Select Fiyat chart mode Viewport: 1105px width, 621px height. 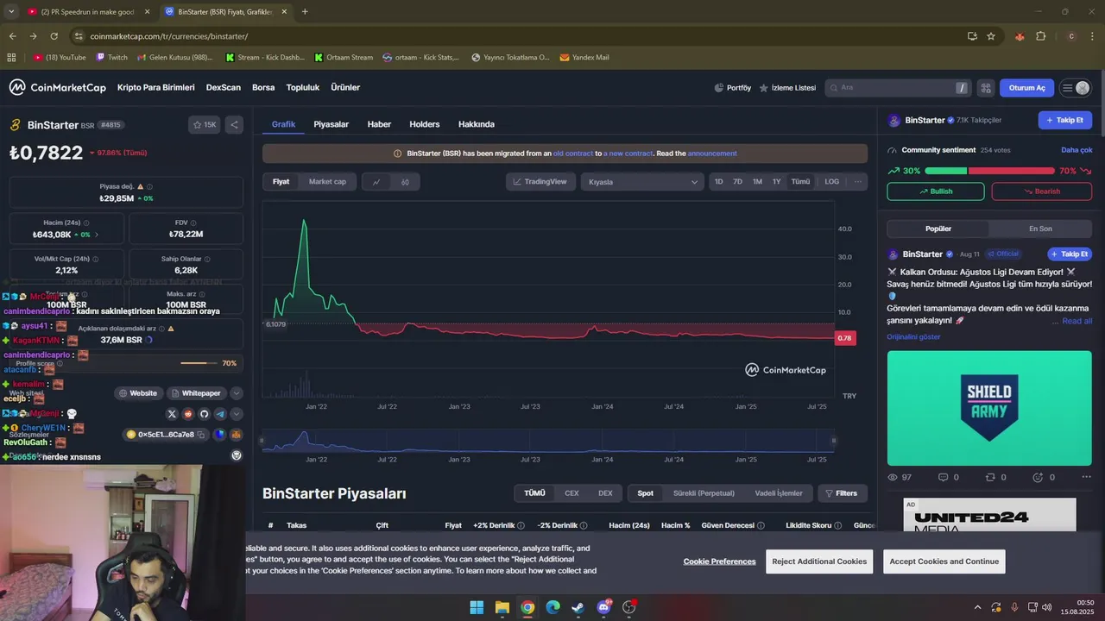point(281,182)
